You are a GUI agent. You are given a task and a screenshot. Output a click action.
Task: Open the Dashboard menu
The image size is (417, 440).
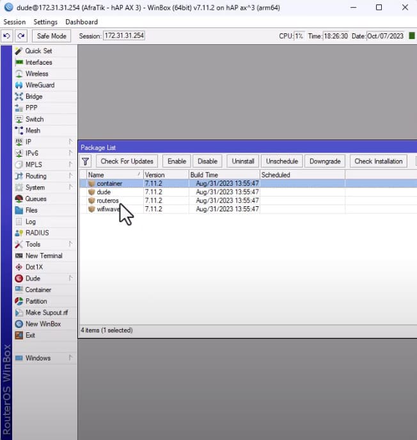click(x=82, y=22)
